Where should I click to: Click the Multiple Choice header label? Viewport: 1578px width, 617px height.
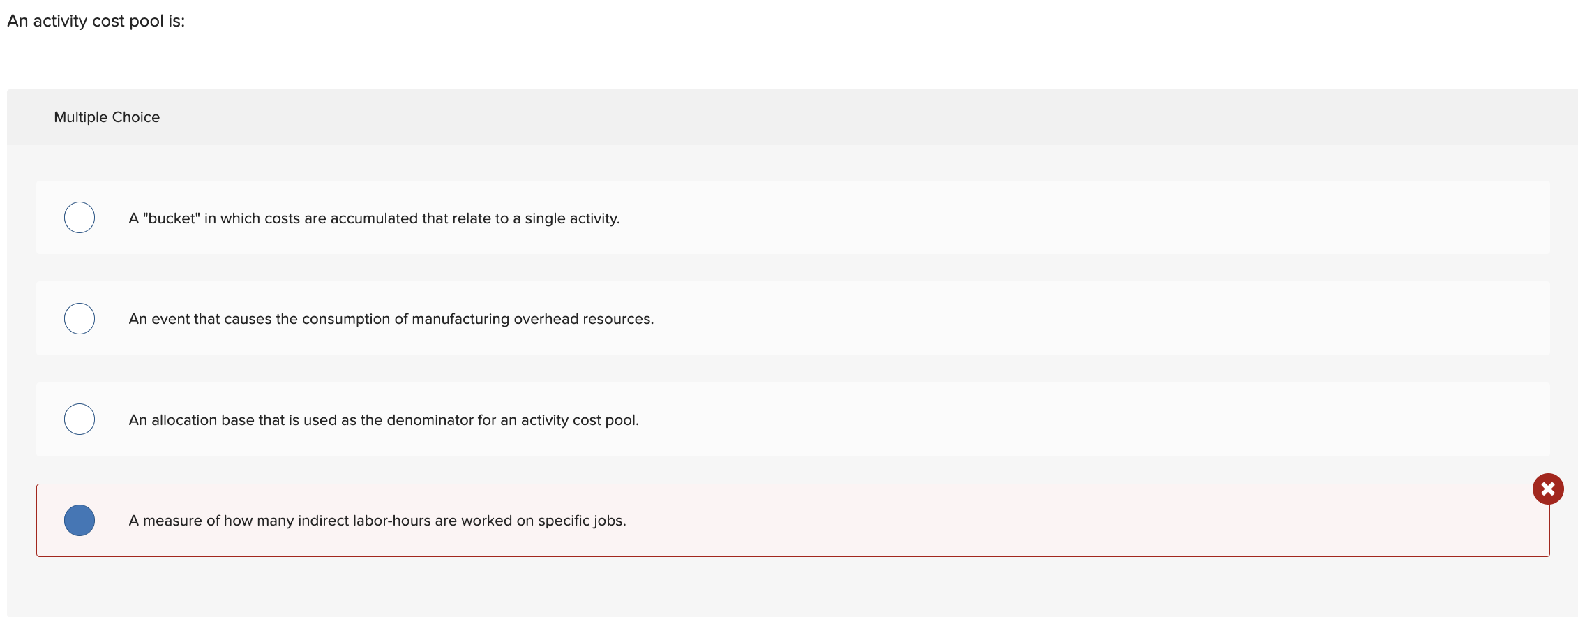107,117
